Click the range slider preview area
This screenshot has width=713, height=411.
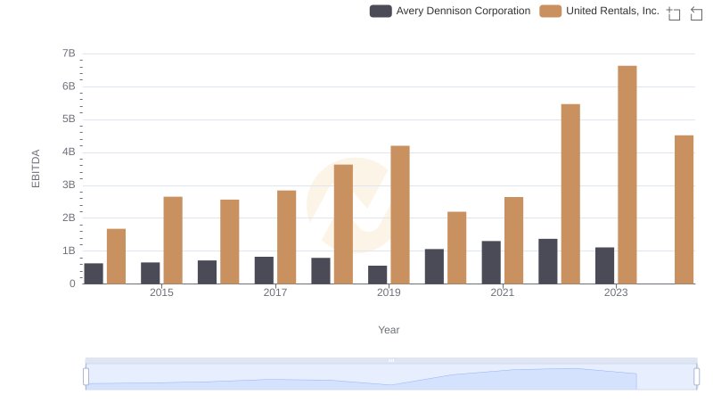coord(391,376)
